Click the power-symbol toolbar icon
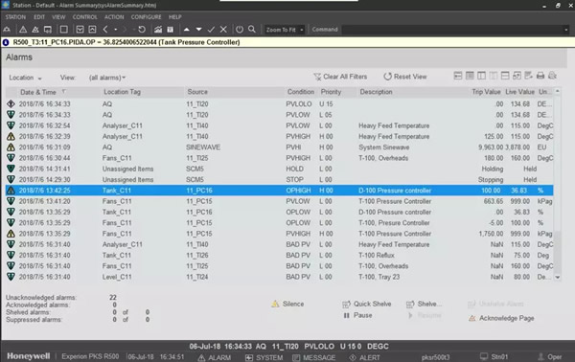The width and height of the screenshot is (575, 362). 240,30
